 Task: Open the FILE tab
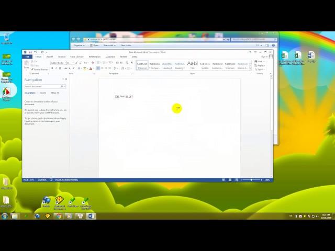pos(27,57)
